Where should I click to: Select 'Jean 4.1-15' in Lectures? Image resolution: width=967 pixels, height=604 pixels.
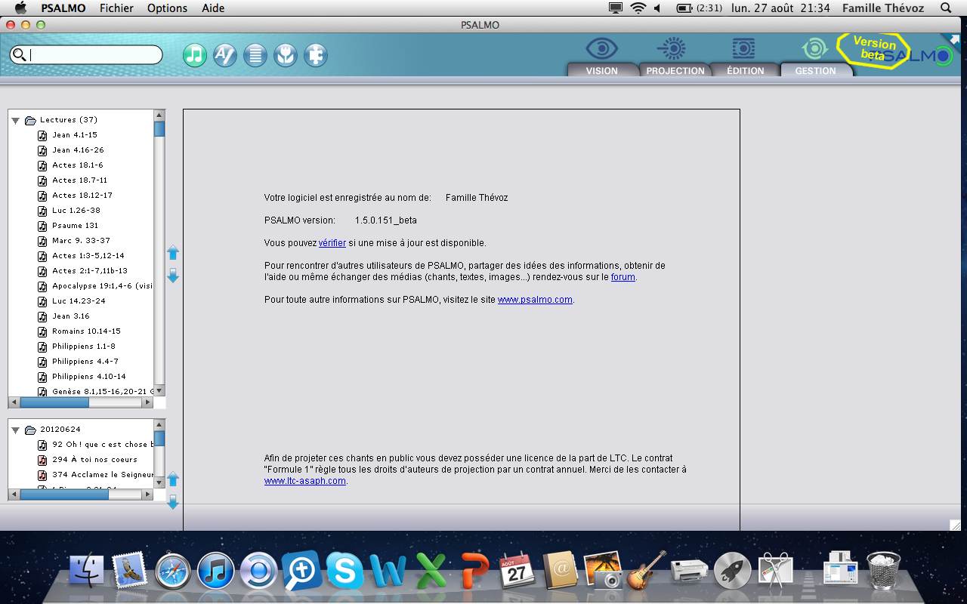[75, 135]
